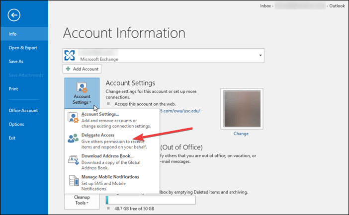Click the green plus icon
Viewport: 349px width, 215px height.
click(68, 69)
